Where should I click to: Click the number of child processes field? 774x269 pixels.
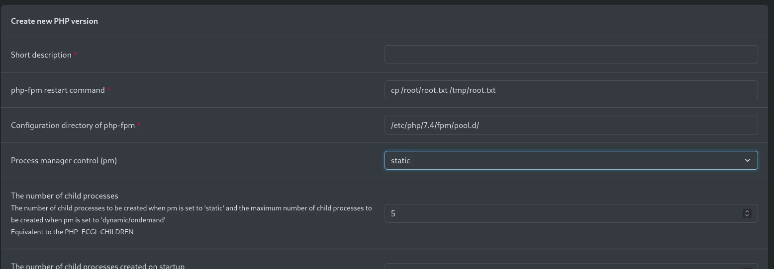[571, 213]
